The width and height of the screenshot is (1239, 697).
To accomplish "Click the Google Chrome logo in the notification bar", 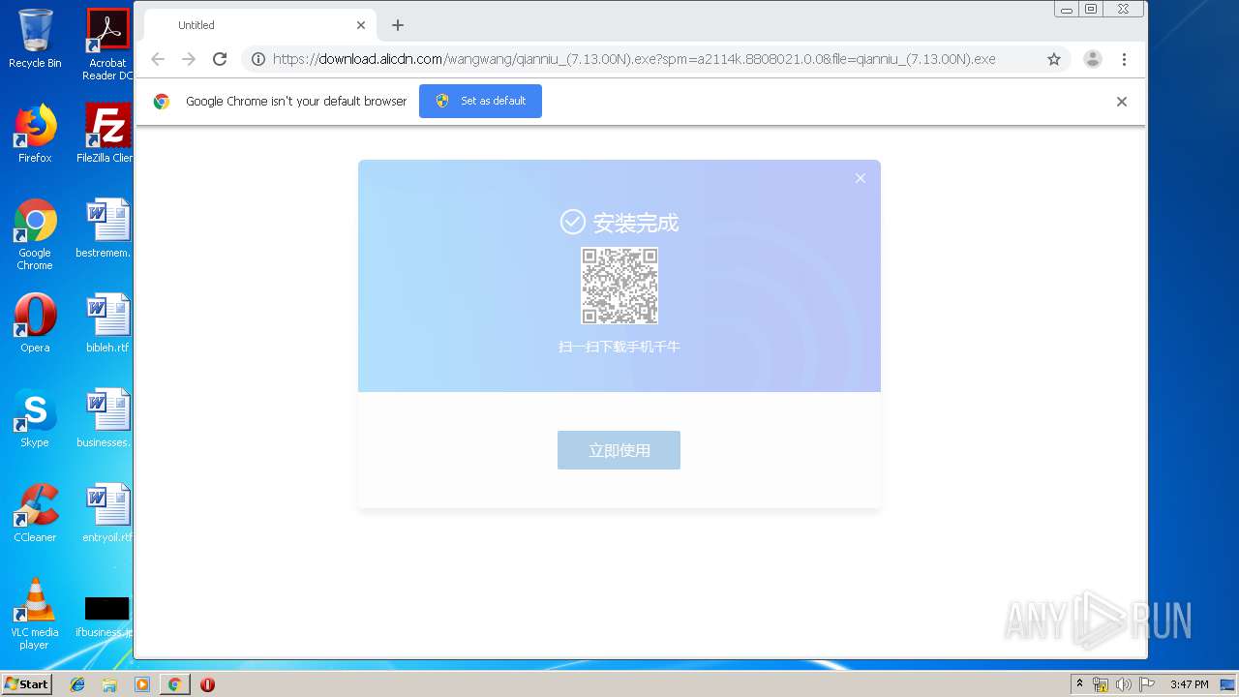I will 162,101.
